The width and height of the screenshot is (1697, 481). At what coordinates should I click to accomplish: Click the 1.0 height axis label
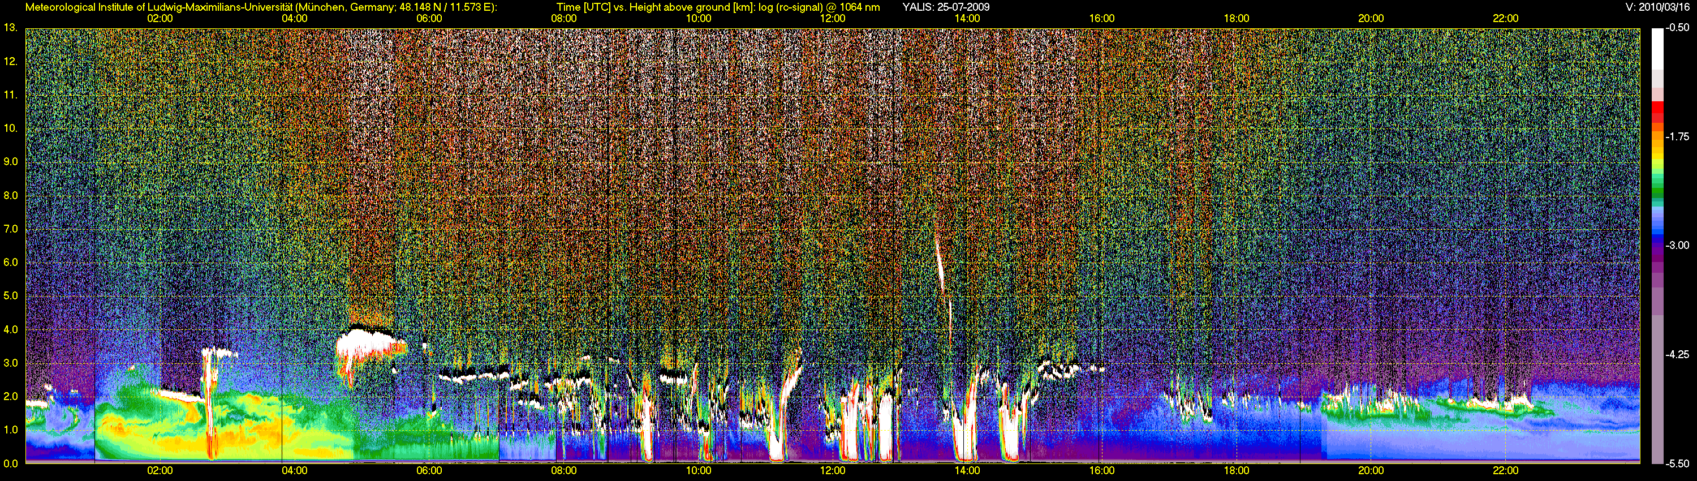11,430
